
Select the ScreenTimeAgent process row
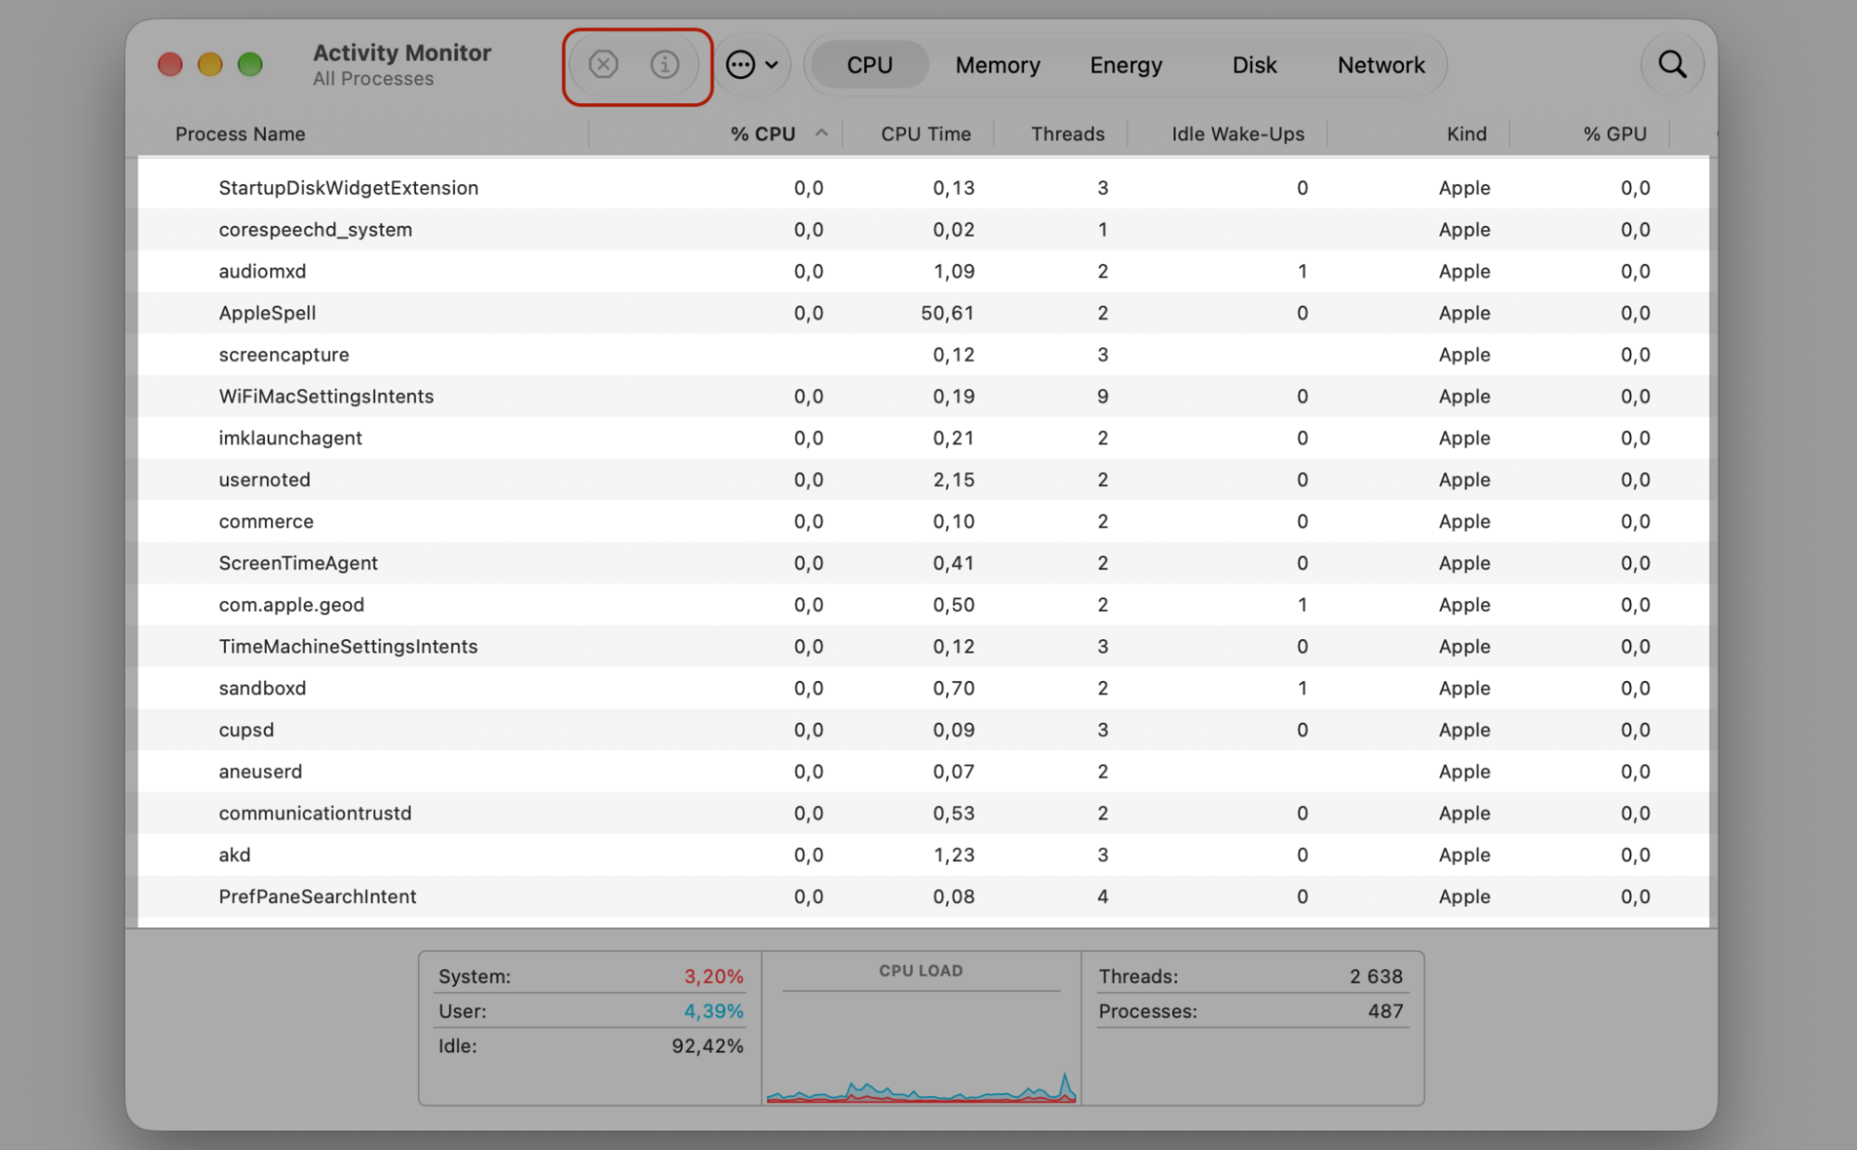[x=923, y=563]
